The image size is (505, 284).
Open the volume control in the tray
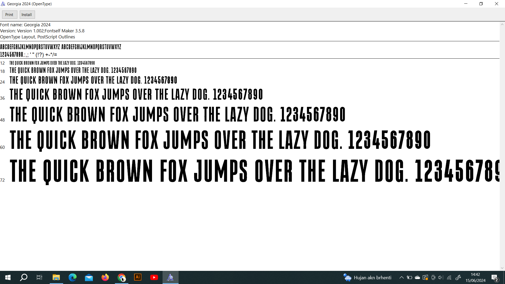click(441, 277)
